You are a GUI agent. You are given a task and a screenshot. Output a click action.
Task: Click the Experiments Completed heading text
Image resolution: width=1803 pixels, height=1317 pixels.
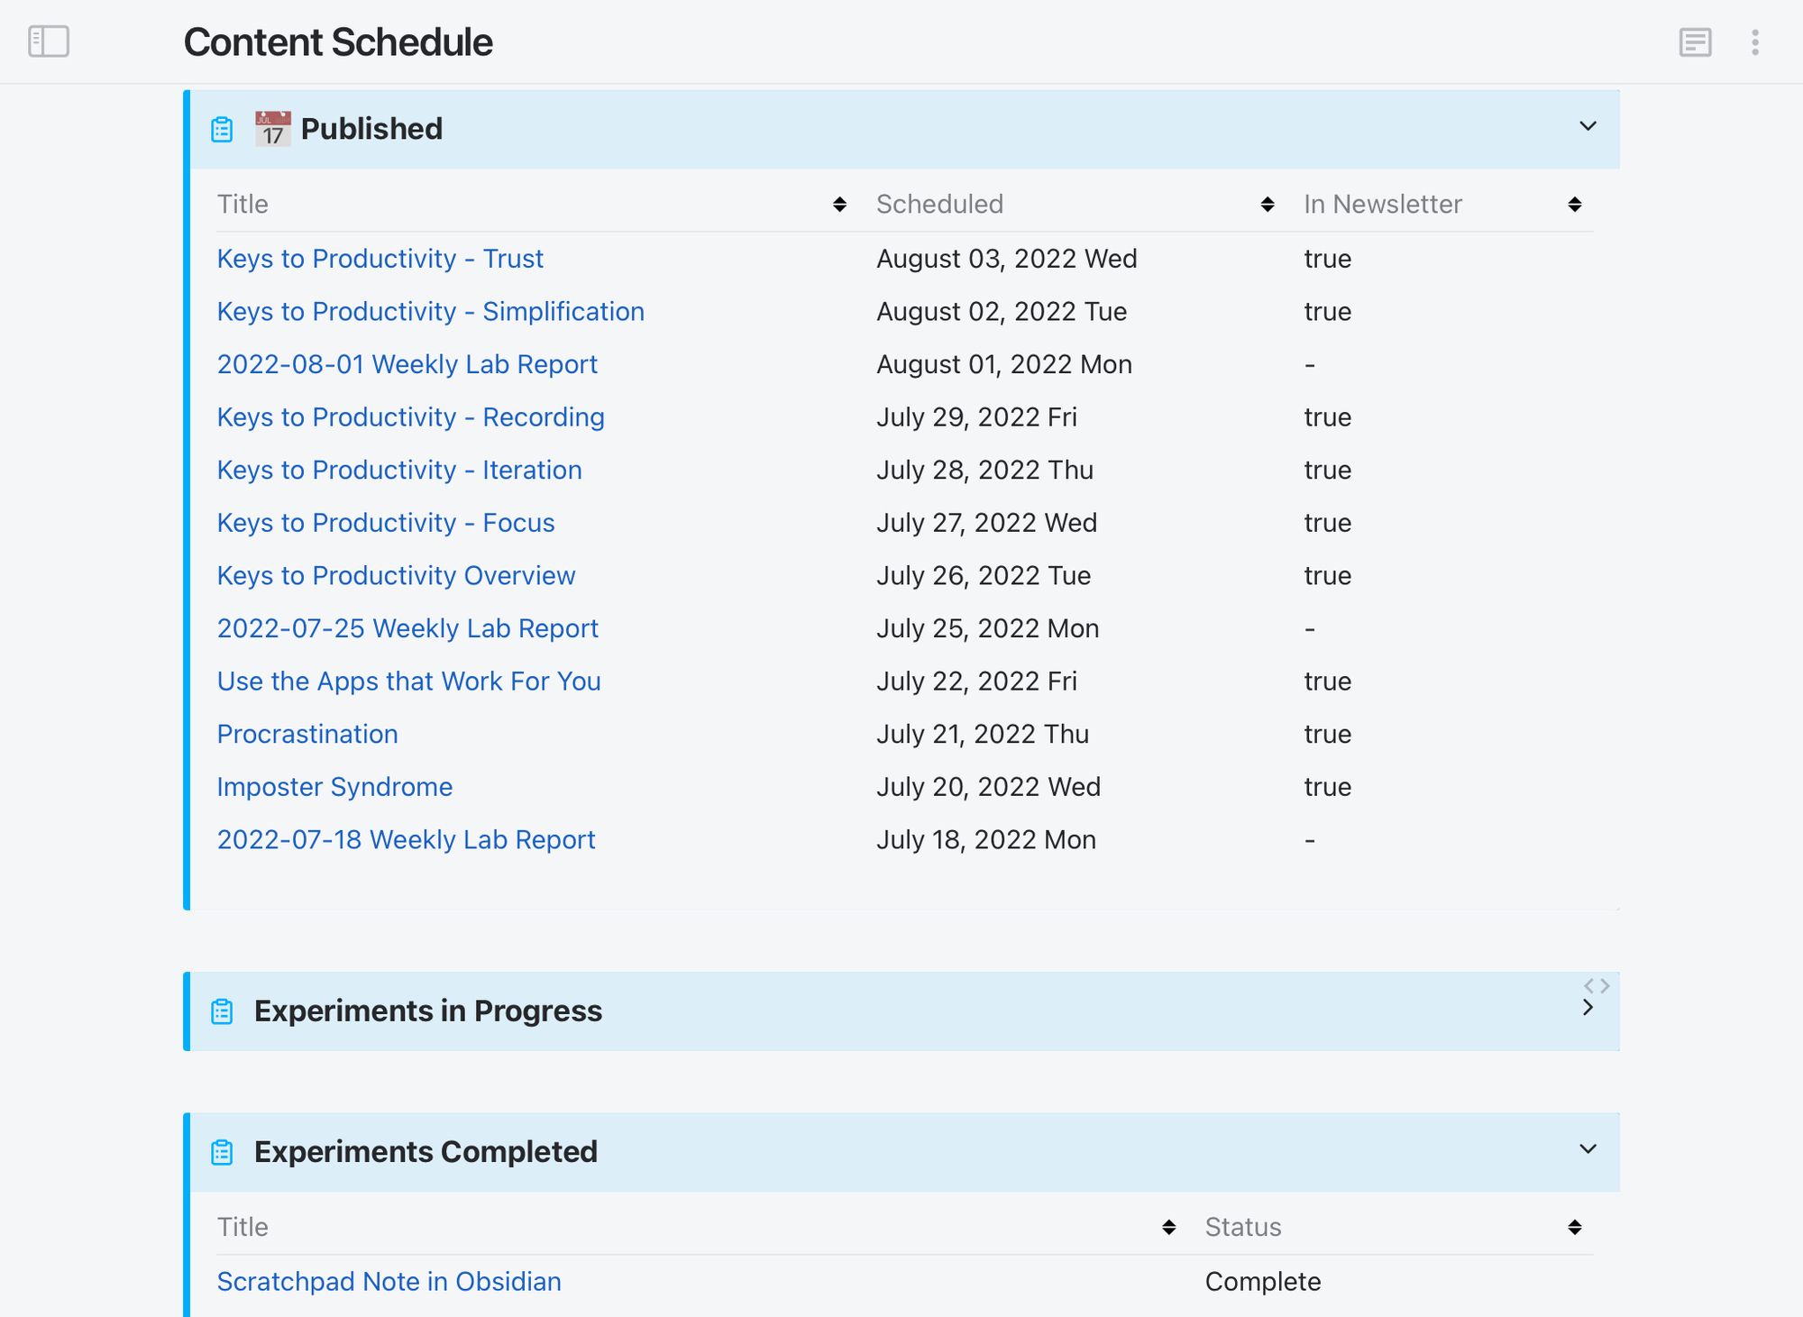(x=426, y=1152)
